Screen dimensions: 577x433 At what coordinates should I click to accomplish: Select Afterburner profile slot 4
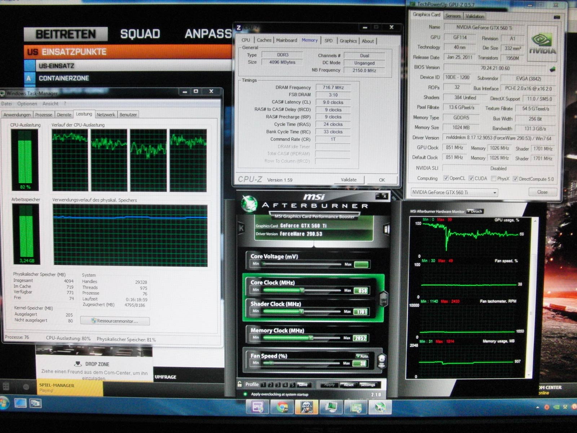pyautogui.click(x=285, y=385)
